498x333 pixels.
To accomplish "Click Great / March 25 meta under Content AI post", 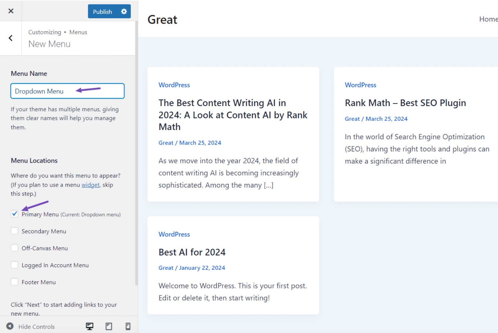I will (190, 143).
